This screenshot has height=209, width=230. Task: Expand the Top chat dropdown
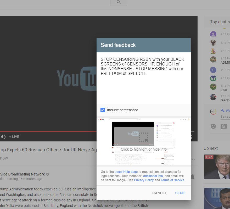(220, 22)
